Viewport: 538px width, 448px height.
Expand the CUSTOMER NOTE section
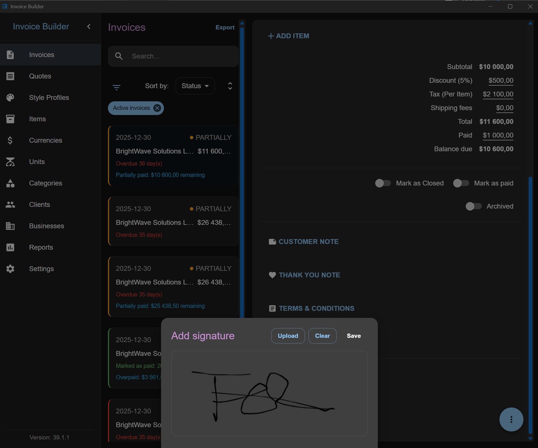tap(304, 242)
